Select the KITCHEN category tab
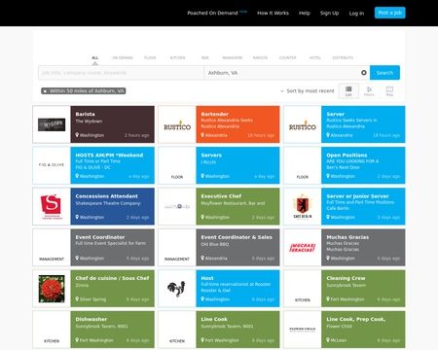The image size is (438, 350). point(177,57)
